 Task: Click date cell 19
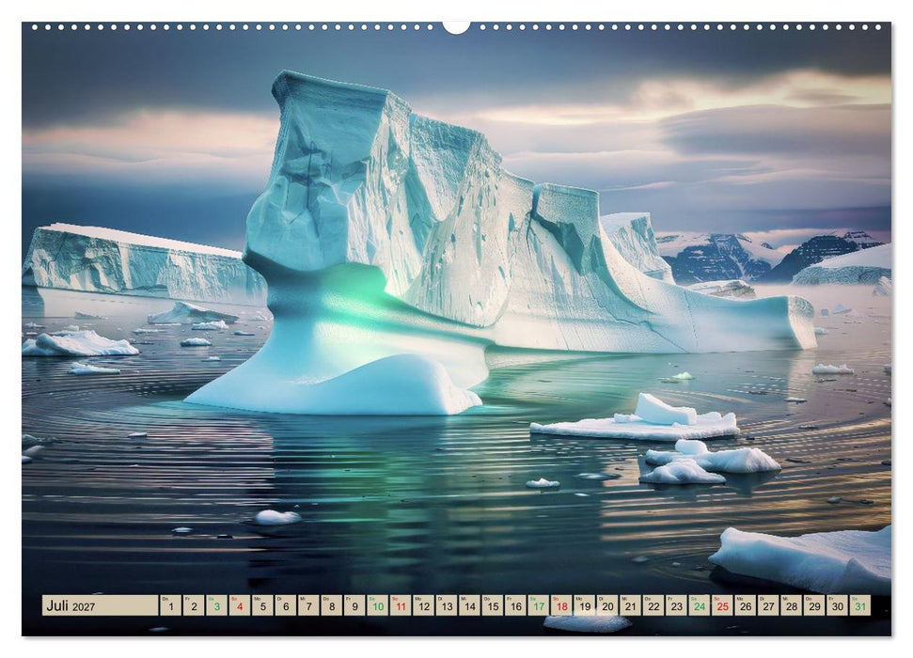pos(585,605)
